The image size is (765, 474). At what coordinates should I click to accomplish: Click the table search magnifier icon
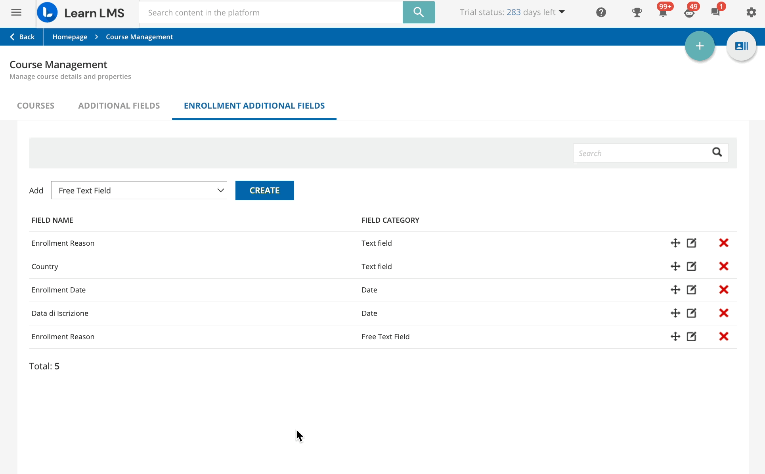[x=717, y=153]
